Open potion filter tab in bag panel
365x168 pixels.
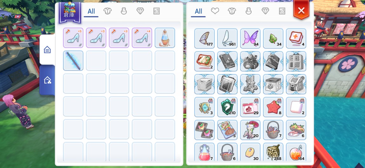tap(249, 11)
